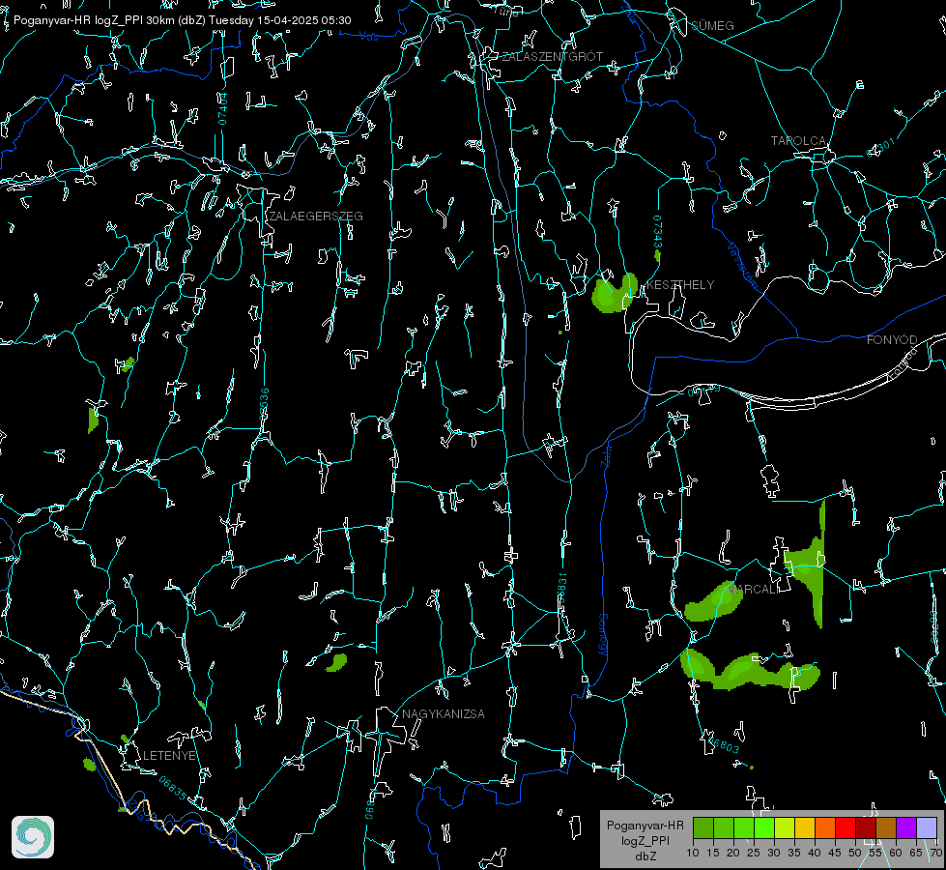Click the 06803 road number label
The height and width of the screenshot is (870, 946).
(x=724, y=745)
